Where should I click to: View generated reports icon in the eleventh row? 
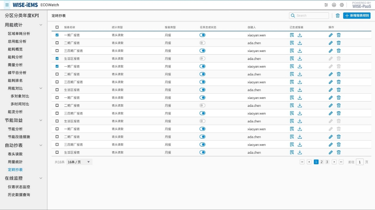click(x=292, y=113)
